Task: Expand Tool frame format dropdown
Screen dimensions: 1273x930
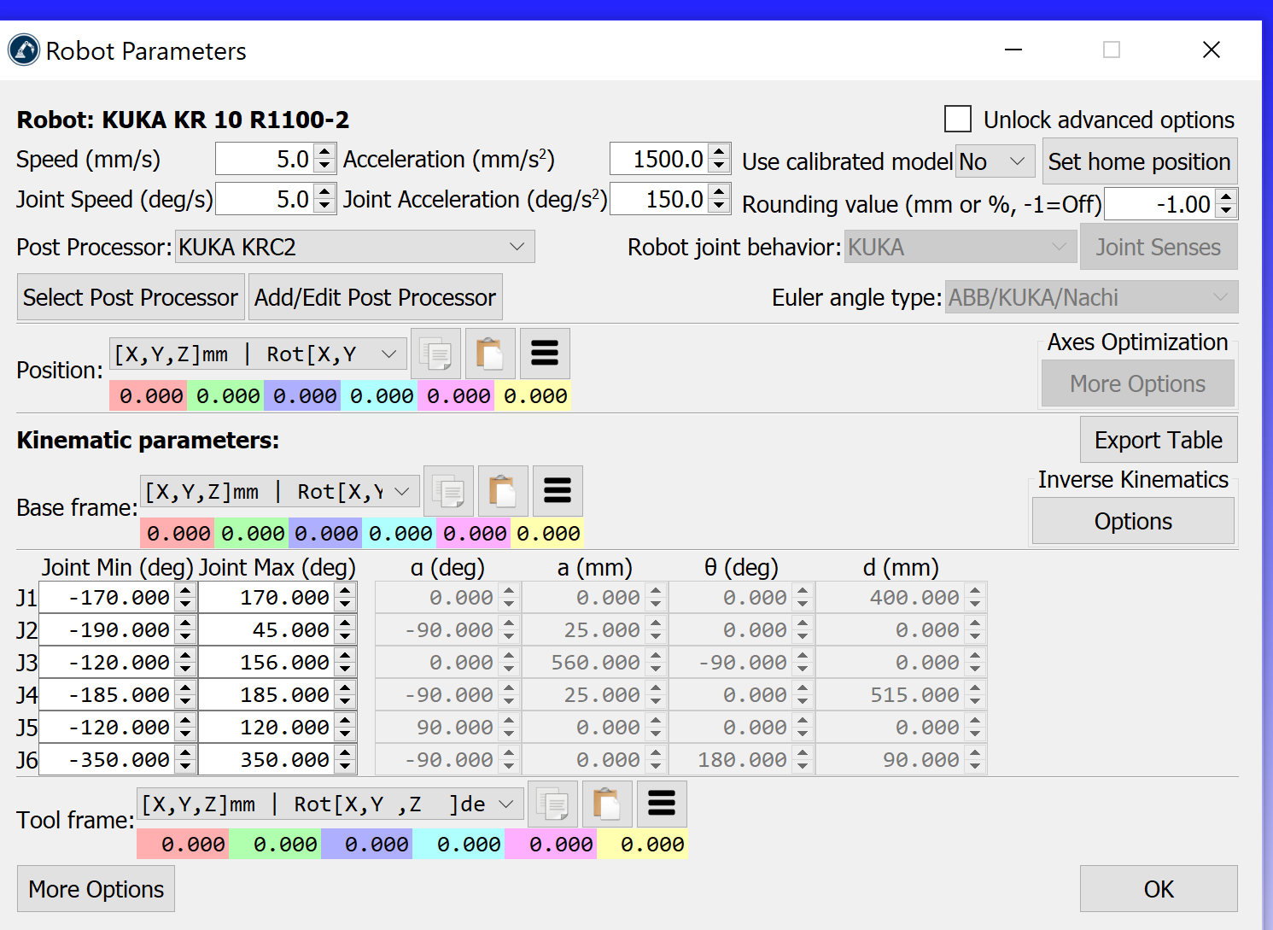Action: pyautogui.click(x=330, y=804)
